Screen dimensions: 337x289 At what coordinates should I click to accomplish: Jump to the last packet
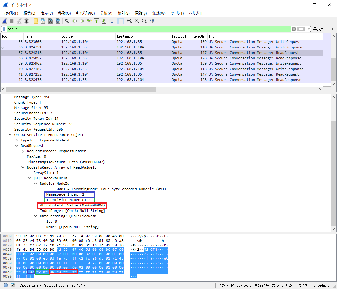(104, 21)
